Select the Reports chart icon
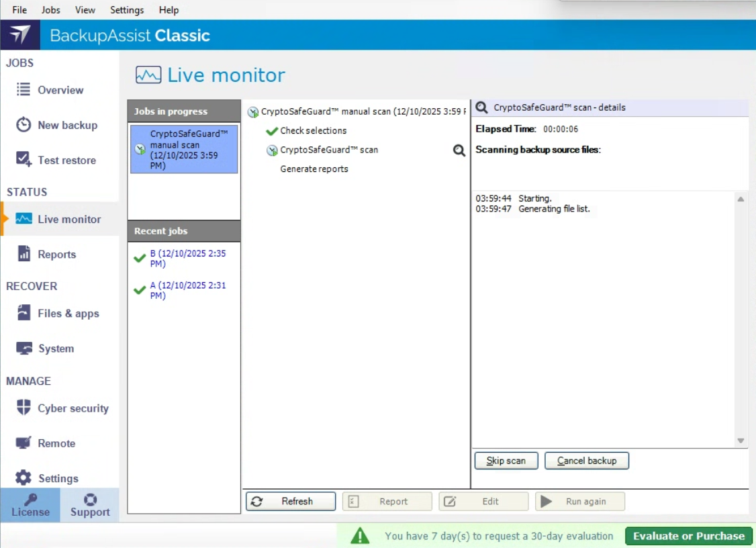 point(24,254)
